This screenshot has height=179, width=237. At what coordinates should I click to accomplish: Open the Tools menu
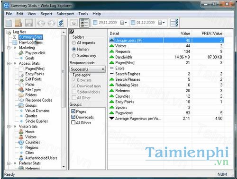[83, 14]
